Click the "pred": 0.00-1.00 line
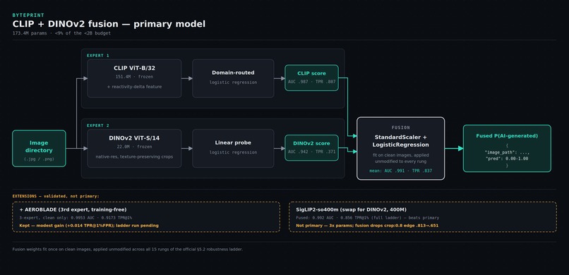 point(507,159)
